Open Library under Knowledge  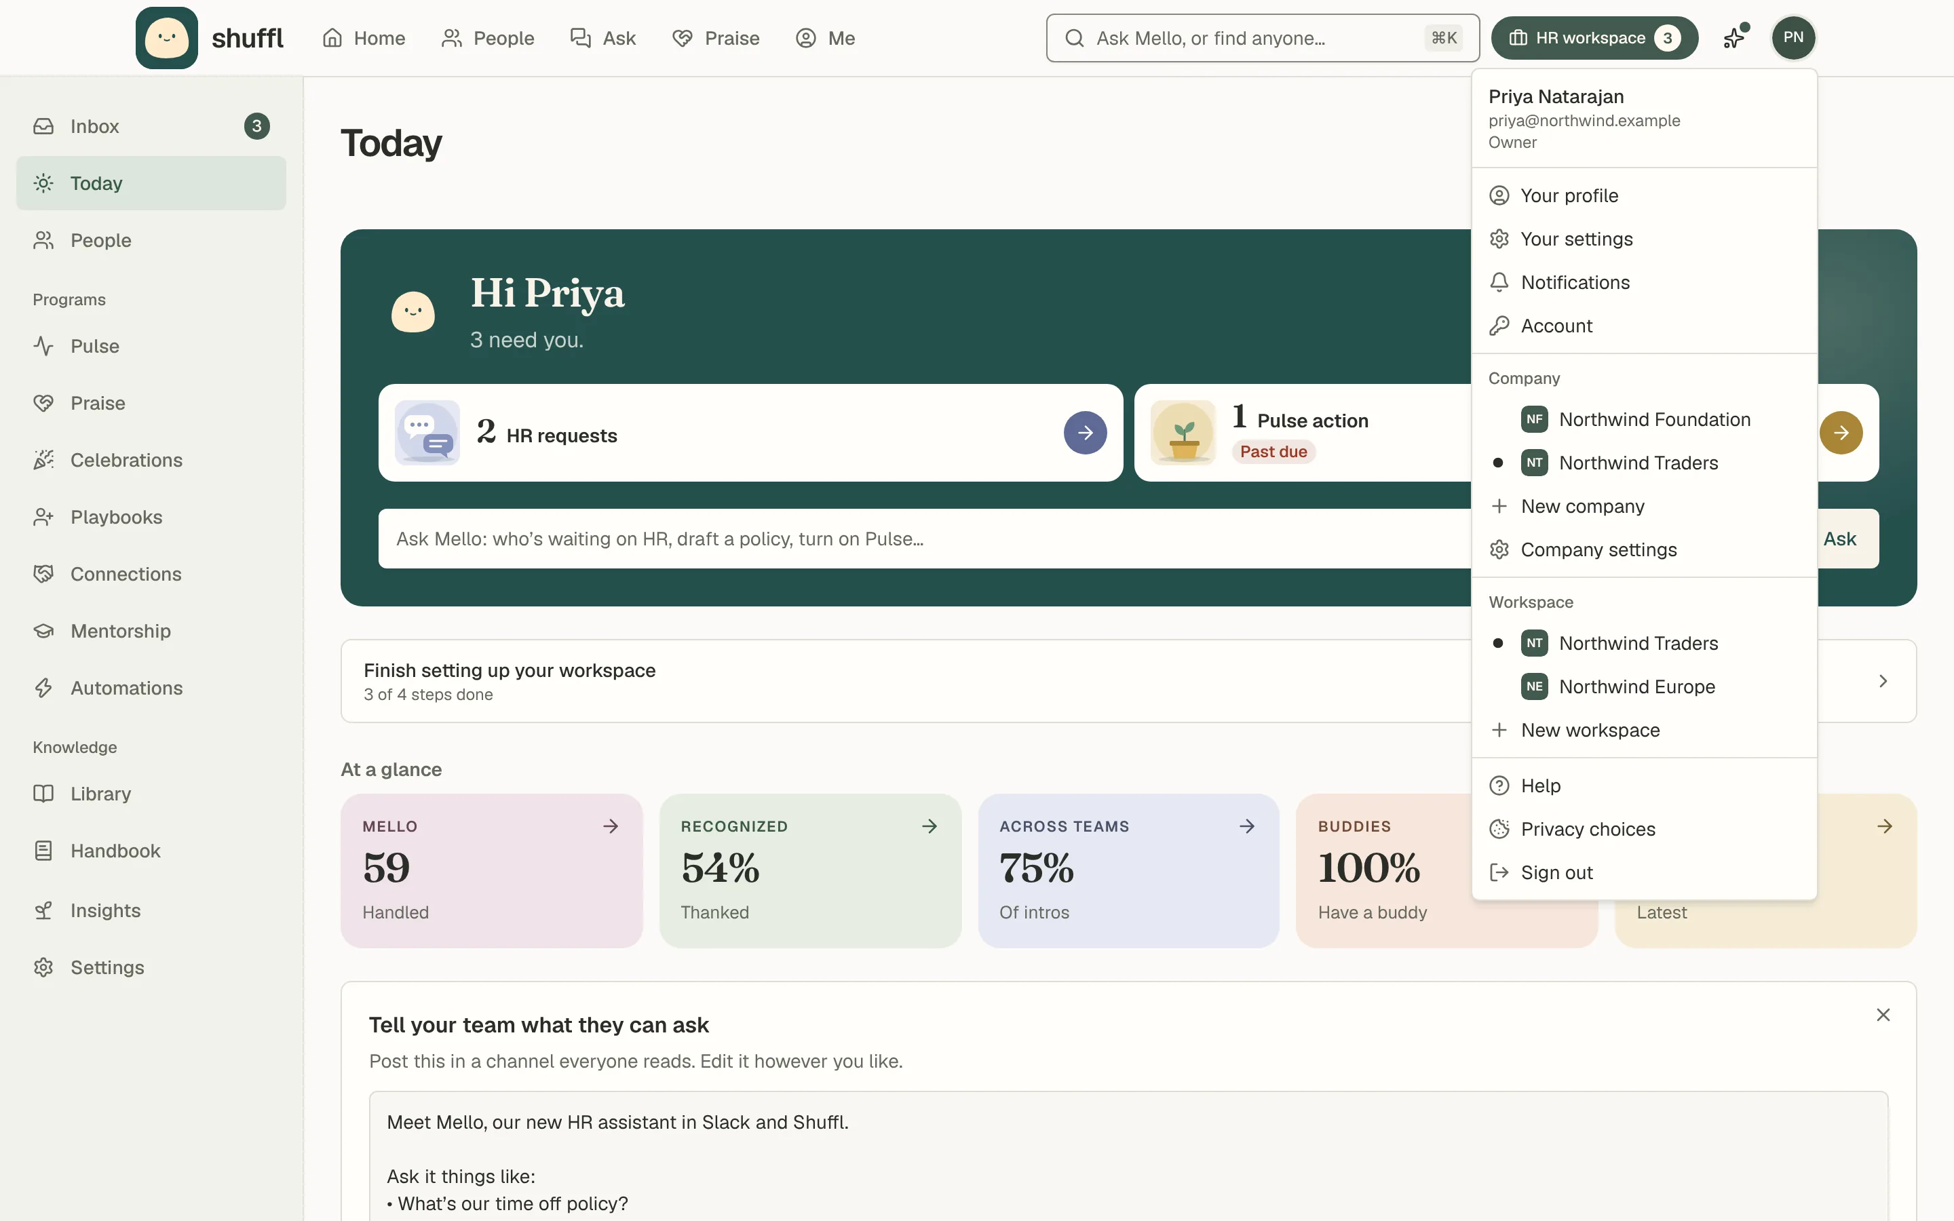(x=151, y=794)
